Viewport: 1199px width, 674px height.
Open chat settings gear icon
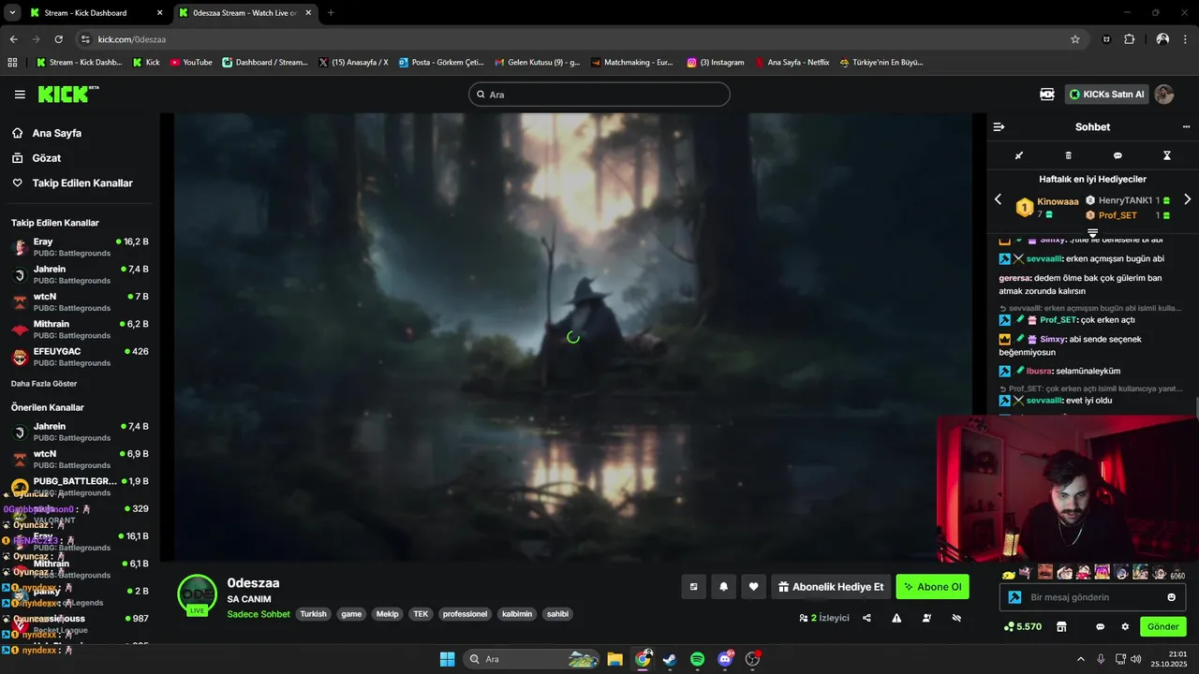pos(1125,626)
